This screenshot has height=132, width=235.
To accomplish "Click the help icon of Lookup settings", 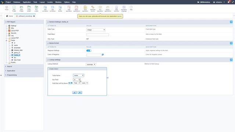I will click(x=231, y=60).
